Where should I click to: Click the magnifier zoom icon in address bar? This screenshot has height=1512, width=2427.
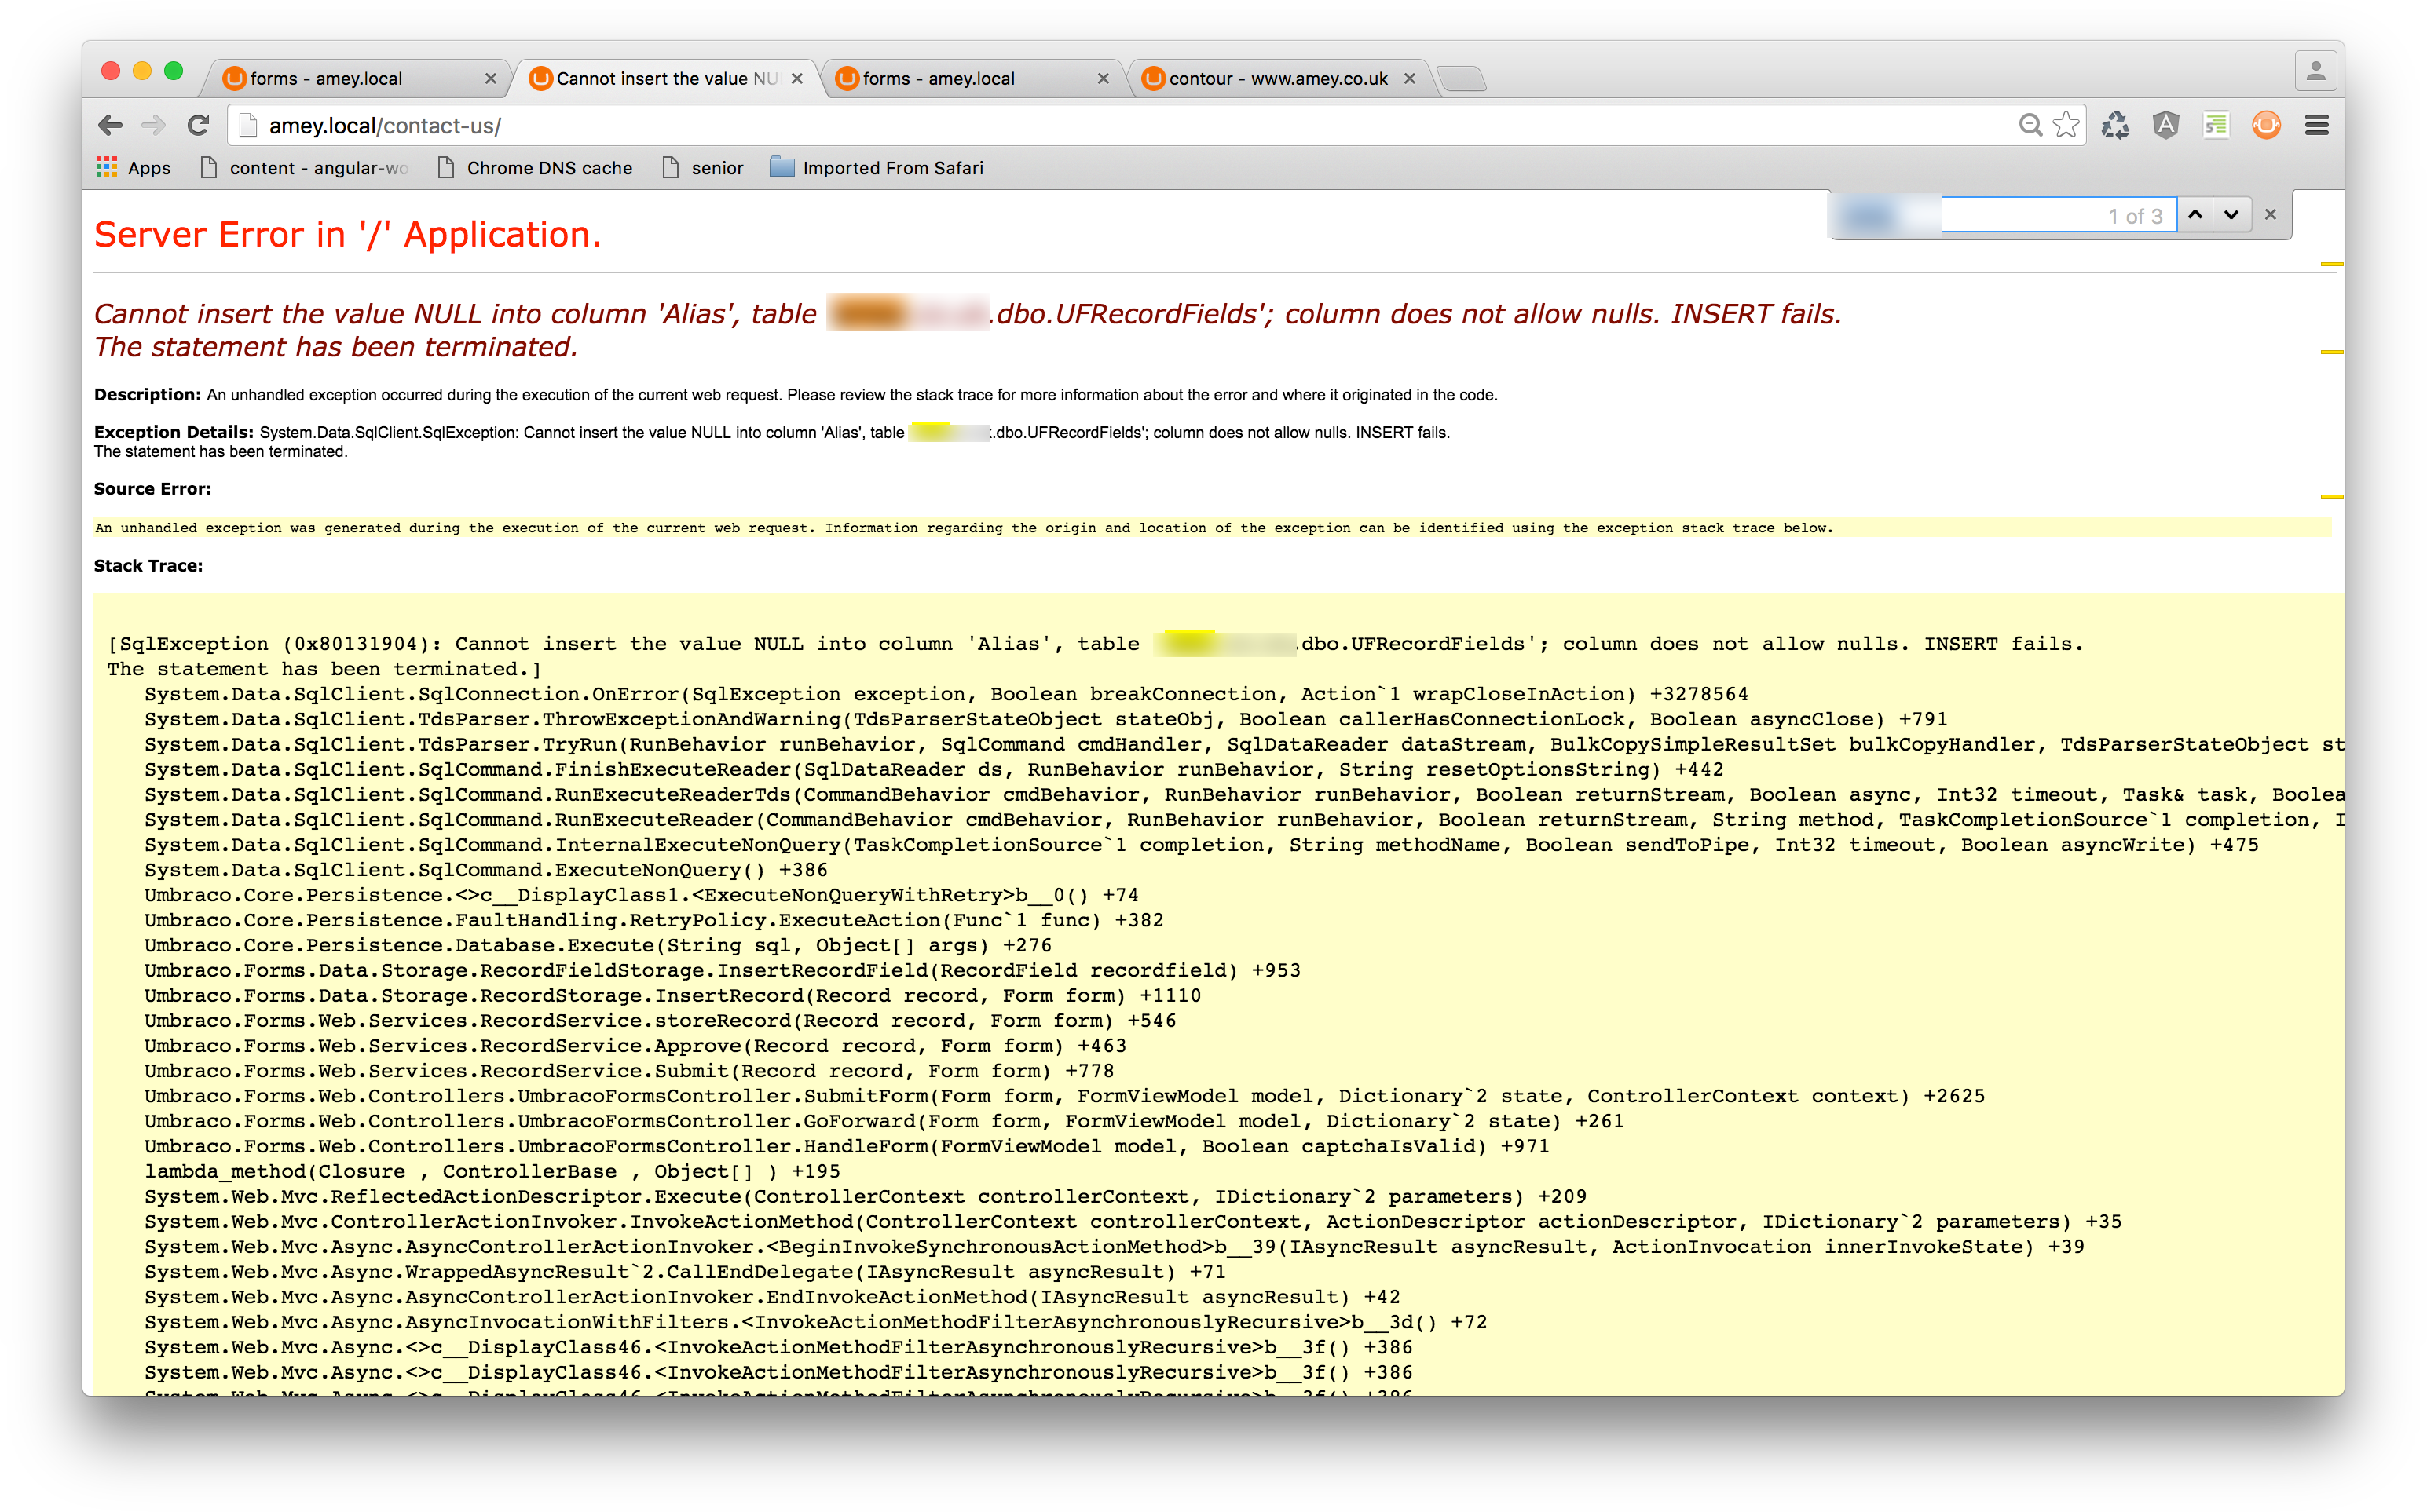pos(2030,125)
